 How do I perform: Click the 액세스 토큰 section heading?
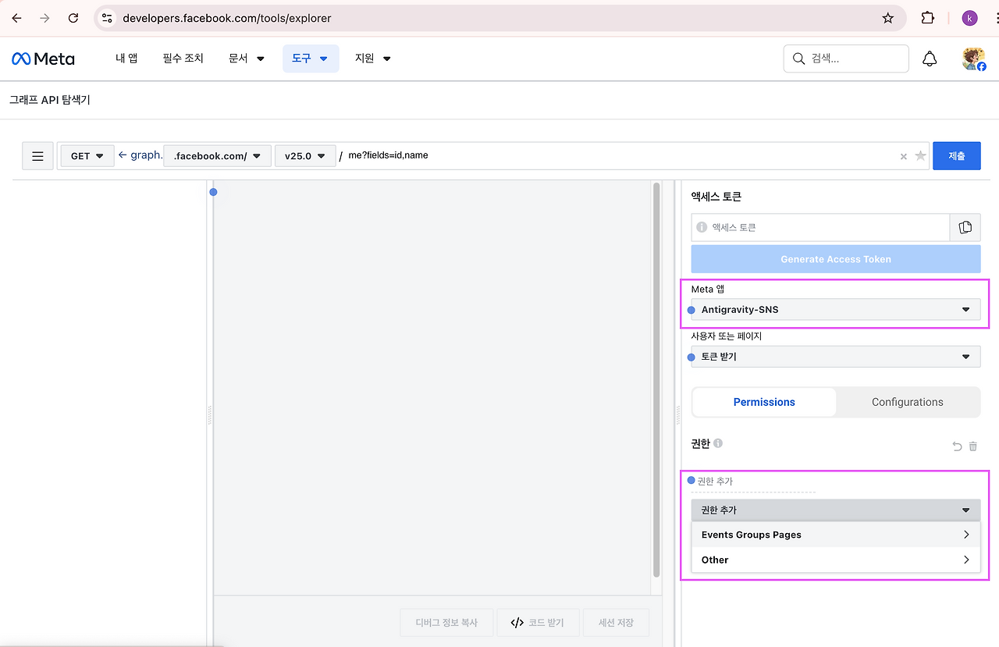716,197
